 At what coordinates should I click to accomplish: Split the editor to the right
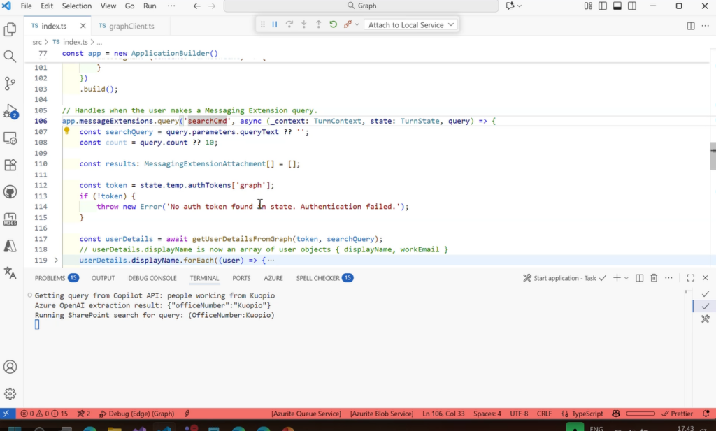[691, 26]
